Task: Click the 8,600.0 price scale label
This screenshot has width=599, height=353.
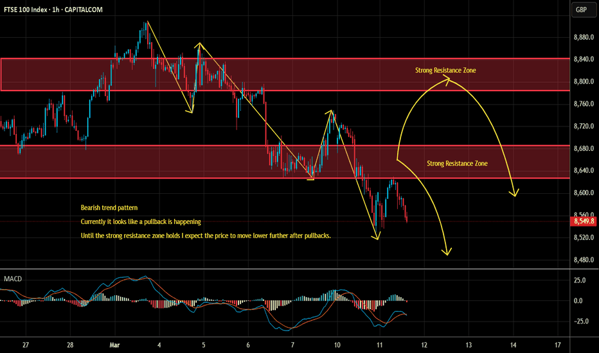Action: pos(584,193)
